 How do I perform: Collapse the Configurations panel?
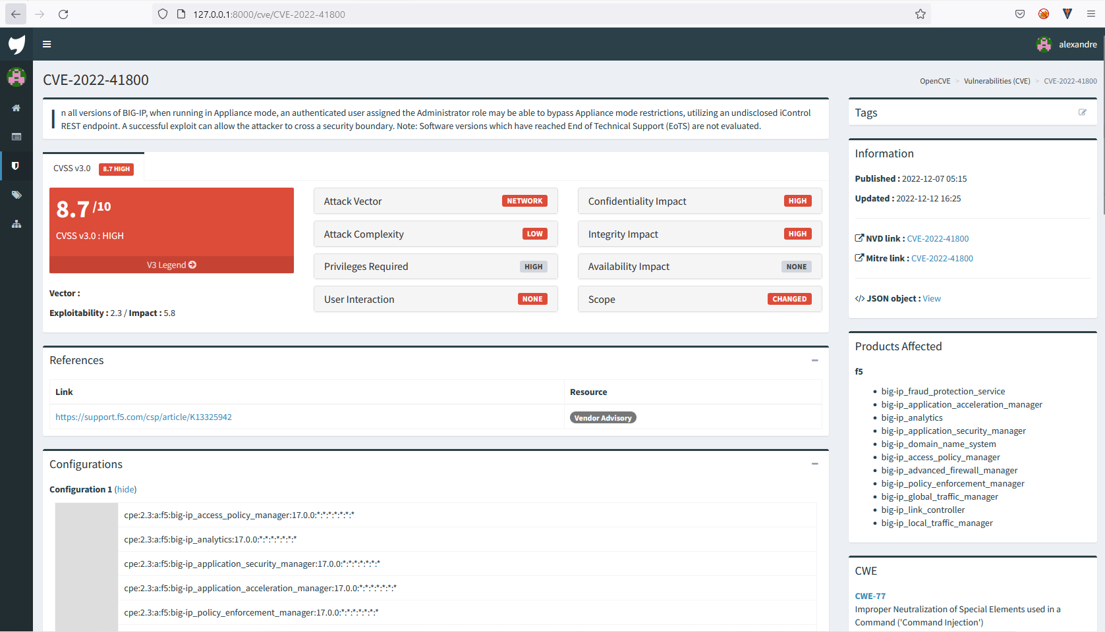click(815, 463)
